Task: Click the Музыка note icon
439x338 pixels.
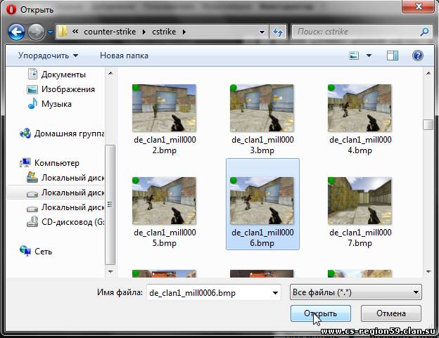Action: click(x=32, y=103)
